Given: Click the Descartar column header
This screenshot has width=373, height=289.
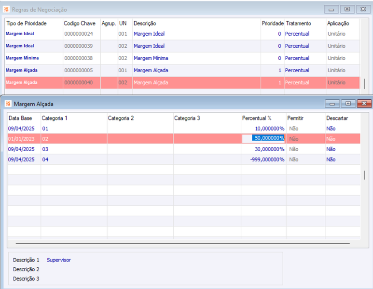Looking at the screenshot, I should (x=337, y=118).
